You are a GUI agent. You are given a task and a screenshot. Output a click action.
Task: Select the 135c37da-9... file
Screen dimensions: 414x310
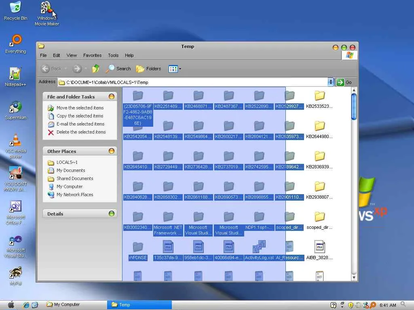click(168, 250)
